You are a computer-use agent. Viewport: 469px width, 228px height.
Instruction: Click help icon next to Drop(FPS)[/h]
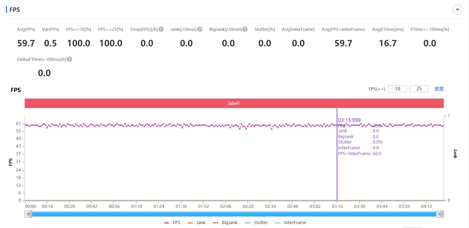[161, 29]
